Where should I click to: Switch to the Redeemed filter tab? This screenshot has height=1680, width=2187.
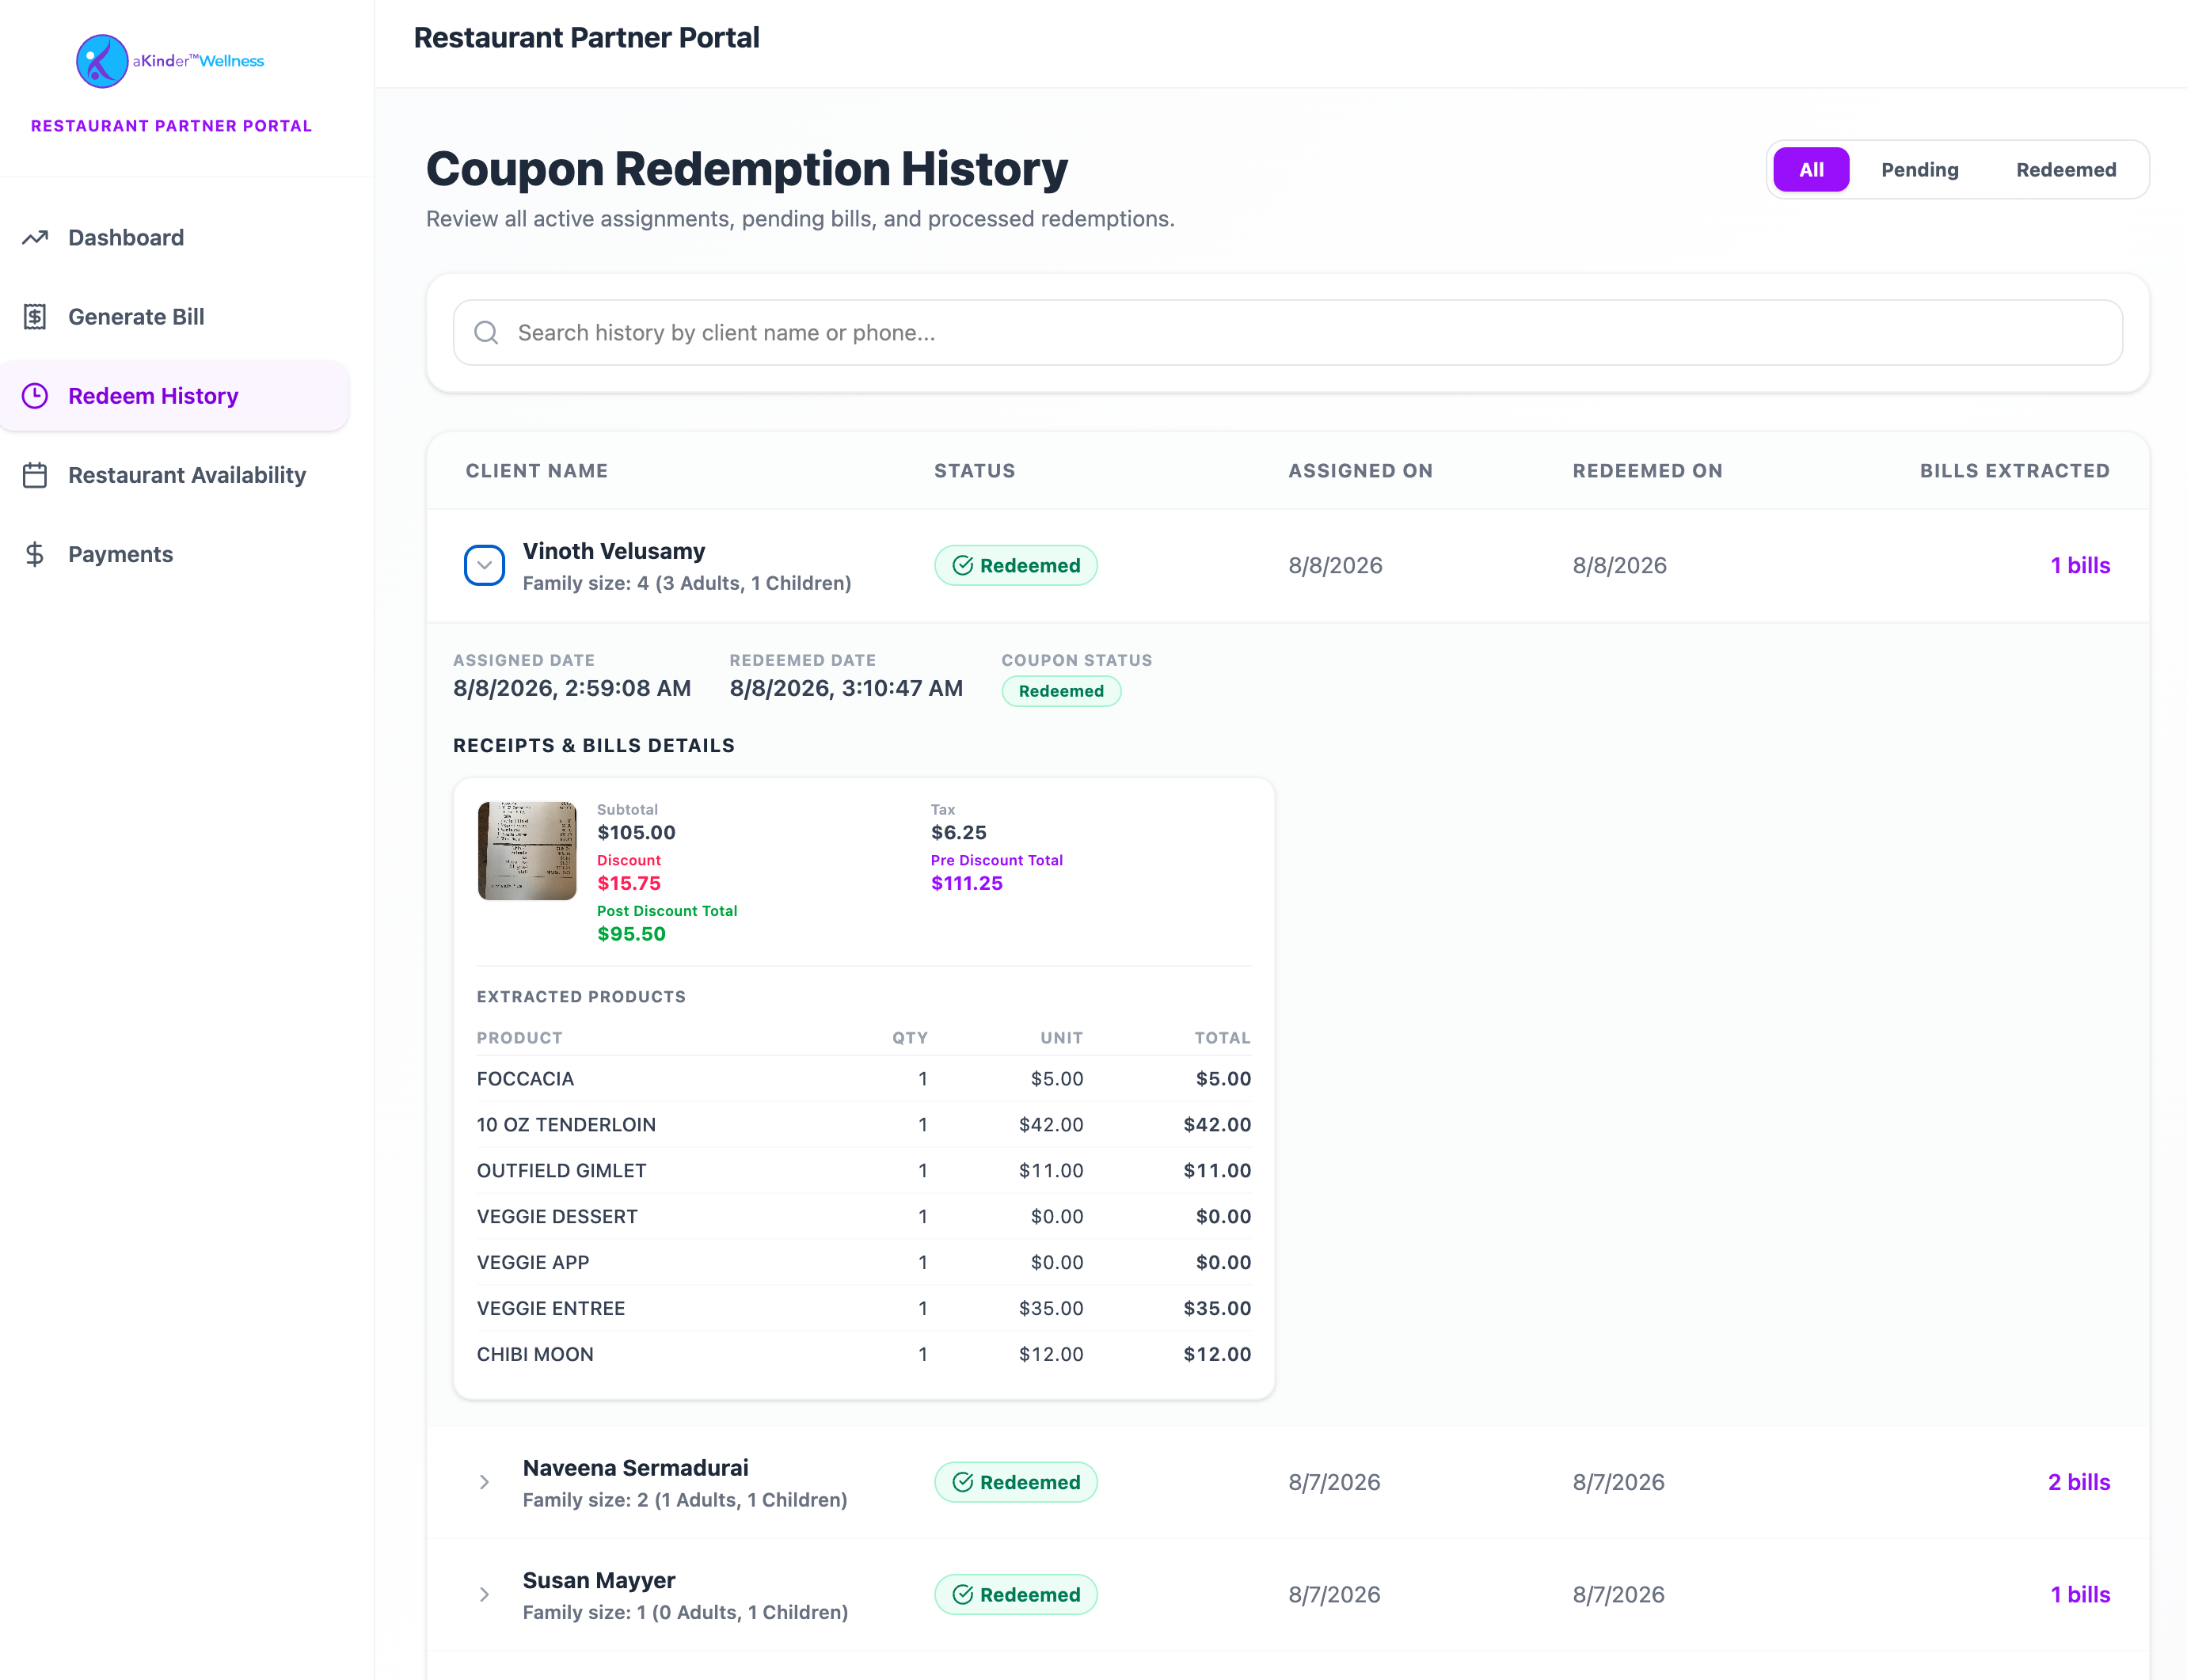2066,170
